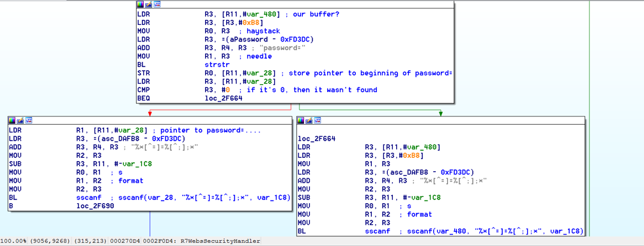Click 'LDR R3, [R3,#0xB8]' in right node

click(x=360, y=156)
